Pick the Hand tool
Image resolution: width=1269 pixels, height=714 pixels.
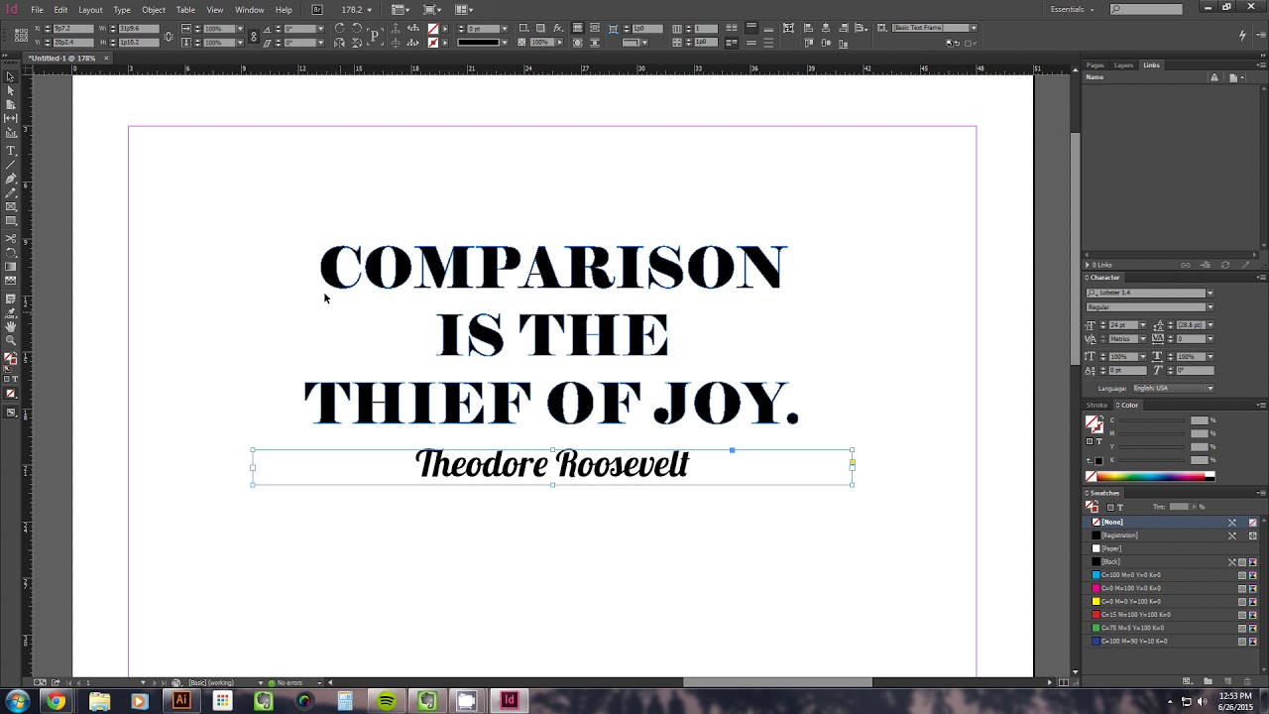pyautogui.click(x=11, y=326)
